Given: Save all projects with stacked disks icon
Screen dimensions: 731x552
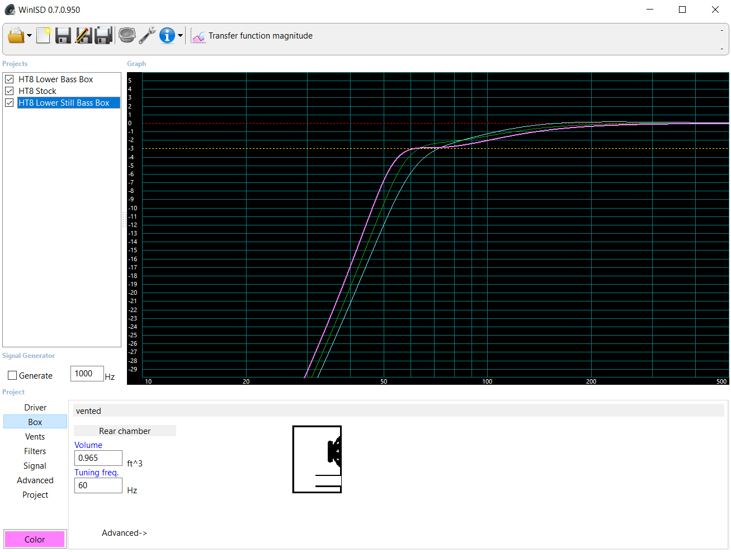Looking at the screenshot, I should [x=103, y=36].
